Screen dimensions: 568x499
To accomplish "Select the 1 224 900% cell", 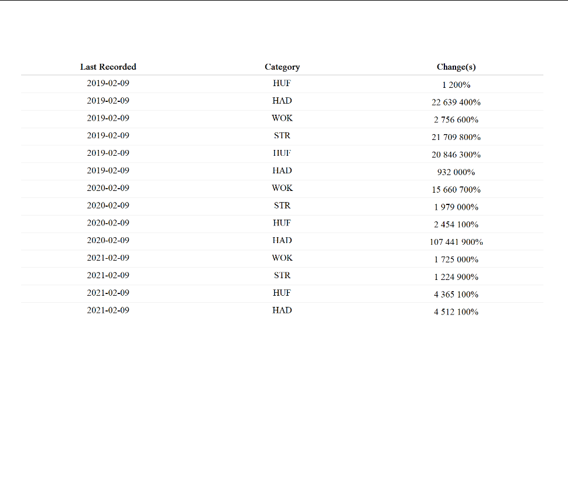I will click(x=456, y=277).
